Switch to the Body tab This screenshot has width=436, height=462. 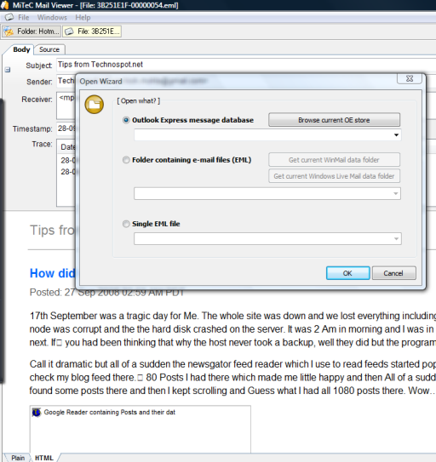(21, 49)
